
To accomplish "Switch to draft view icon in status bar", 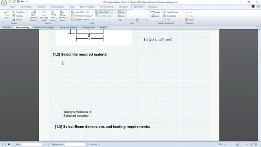I will click(x=256, y=144).
